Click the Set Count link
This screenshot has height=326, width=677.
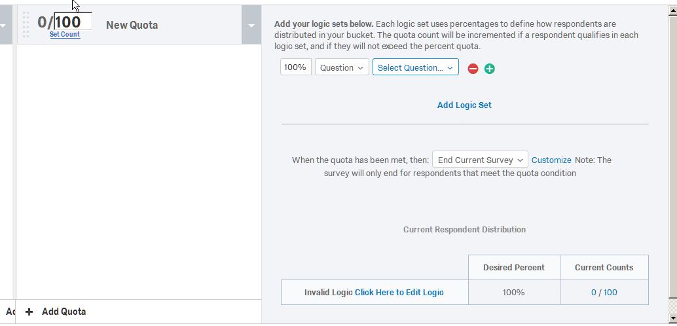point(65,35)
